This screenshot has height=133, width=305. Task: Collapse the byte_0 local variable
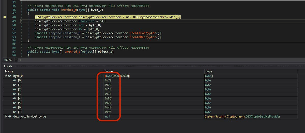(6, 76)
